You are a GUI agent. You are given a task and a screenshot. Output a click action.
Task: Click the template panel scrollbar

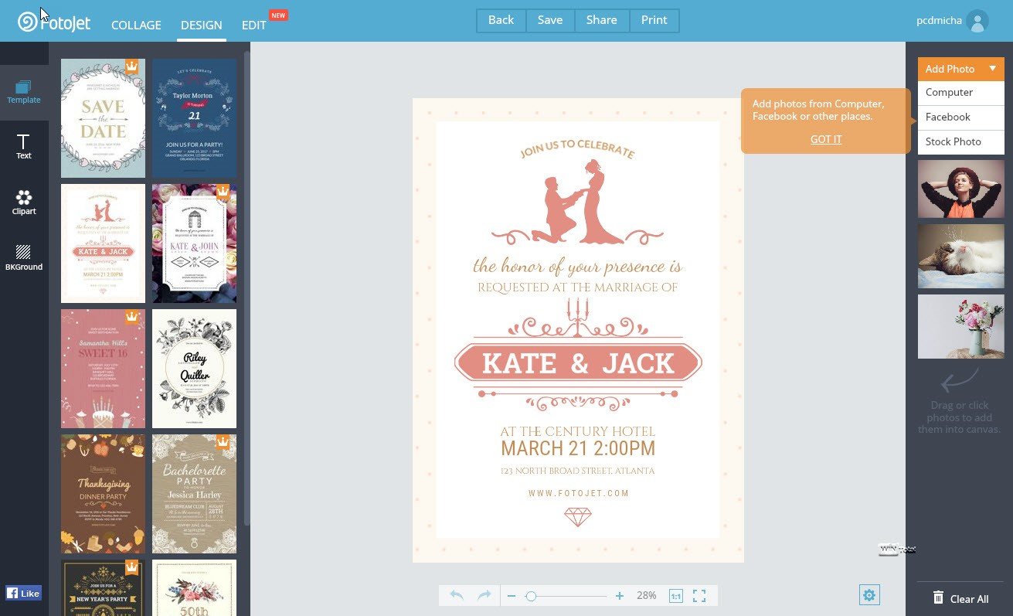tap(246, 288)
